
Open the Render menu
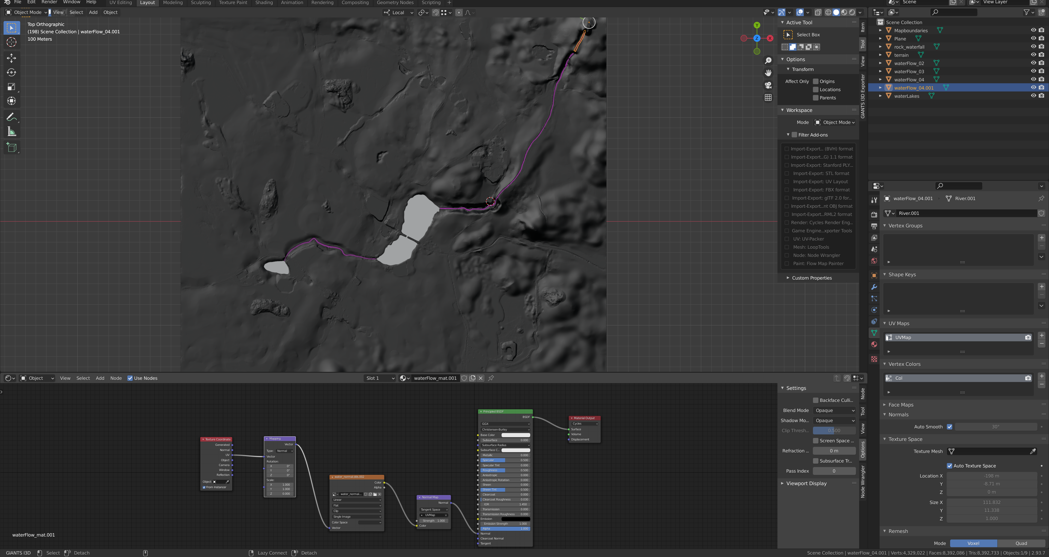(x=49, y=2)
